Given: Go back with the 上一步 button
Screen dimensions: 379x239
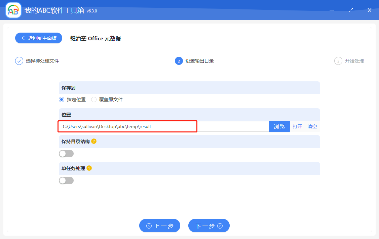Looking at the screenshot, I should click(159, 226).
